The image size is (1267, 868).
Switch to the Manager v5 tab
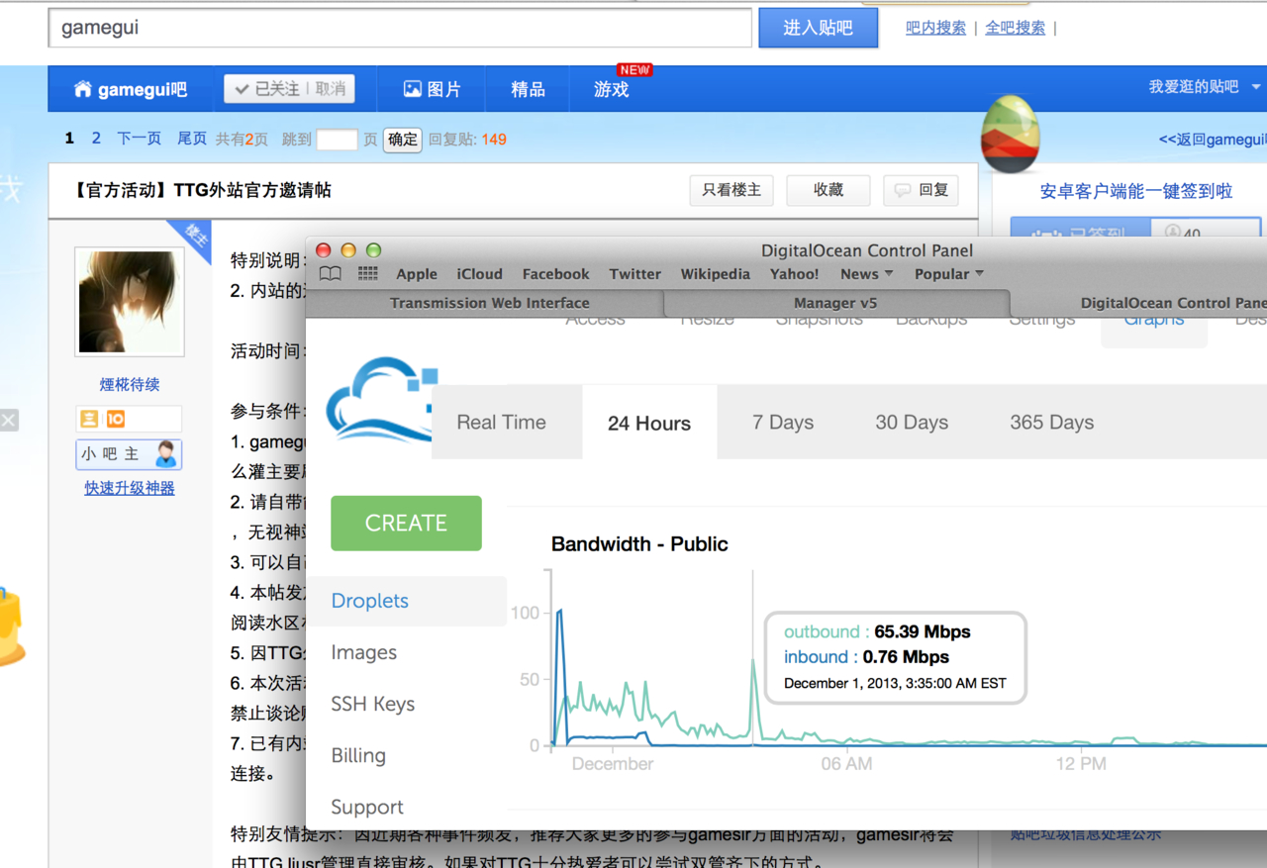pyautogui.click(x=835, y=303)
